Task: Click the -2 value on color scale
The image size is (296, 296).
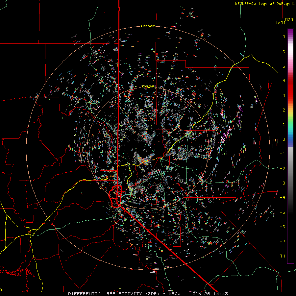Action: [x=283, y=168]
